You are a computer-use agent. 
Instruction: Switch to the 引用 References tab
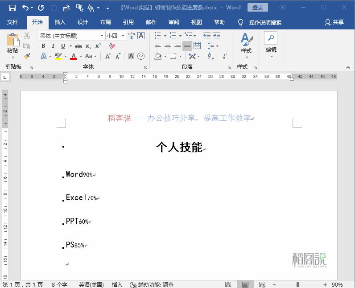128,22
